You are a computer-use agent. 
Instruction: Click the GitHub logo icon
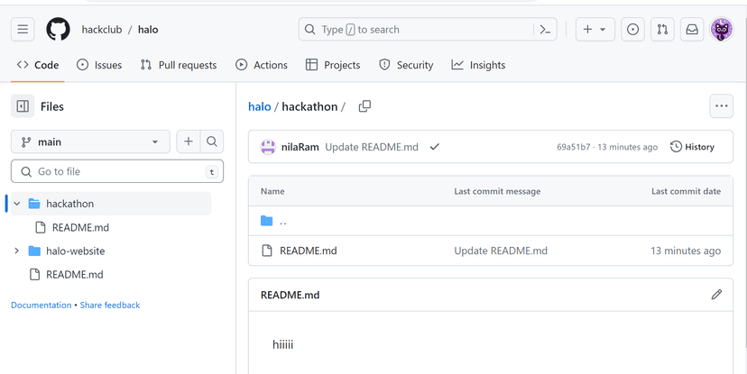[58, 30]
